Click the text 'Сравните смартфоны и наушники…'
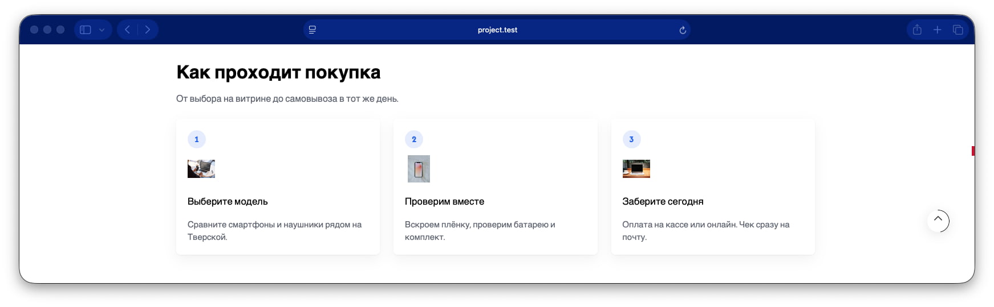The image size is (994, 307). coord(275,231)
